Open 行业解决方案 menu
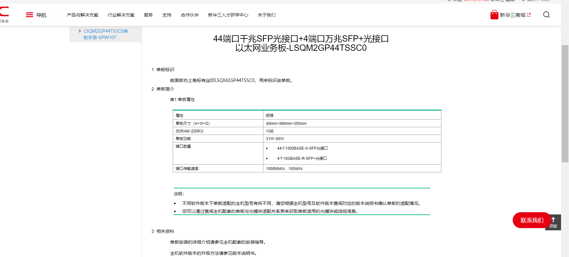 pos(121,15)
